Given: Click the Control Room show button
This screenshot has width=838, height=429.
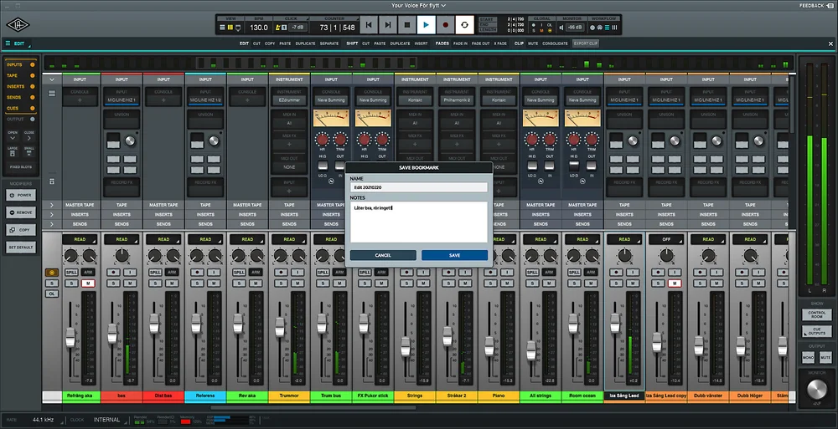Looking at the screenshot, I should click(816, 315).
